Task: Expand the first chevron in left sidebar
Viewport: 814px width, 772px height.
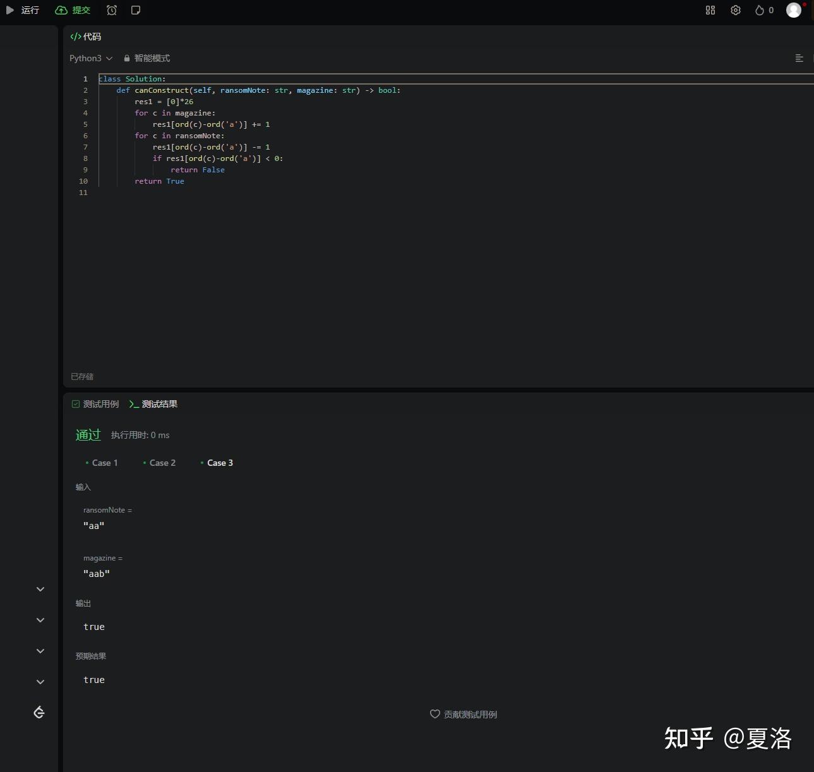Action: point(40,589)
